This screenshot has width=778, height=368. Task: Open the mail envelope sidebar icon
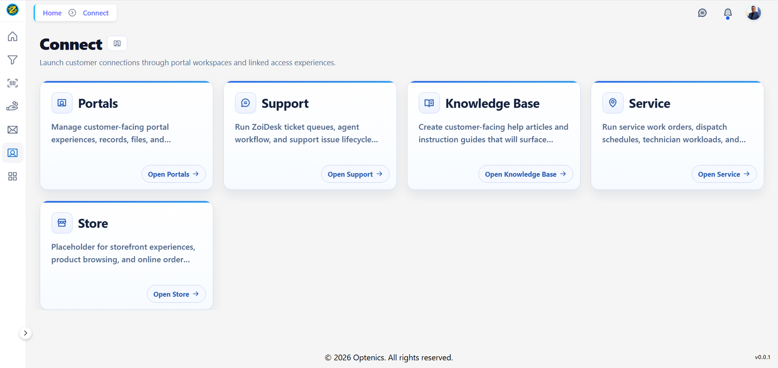[x=13, y=130]
